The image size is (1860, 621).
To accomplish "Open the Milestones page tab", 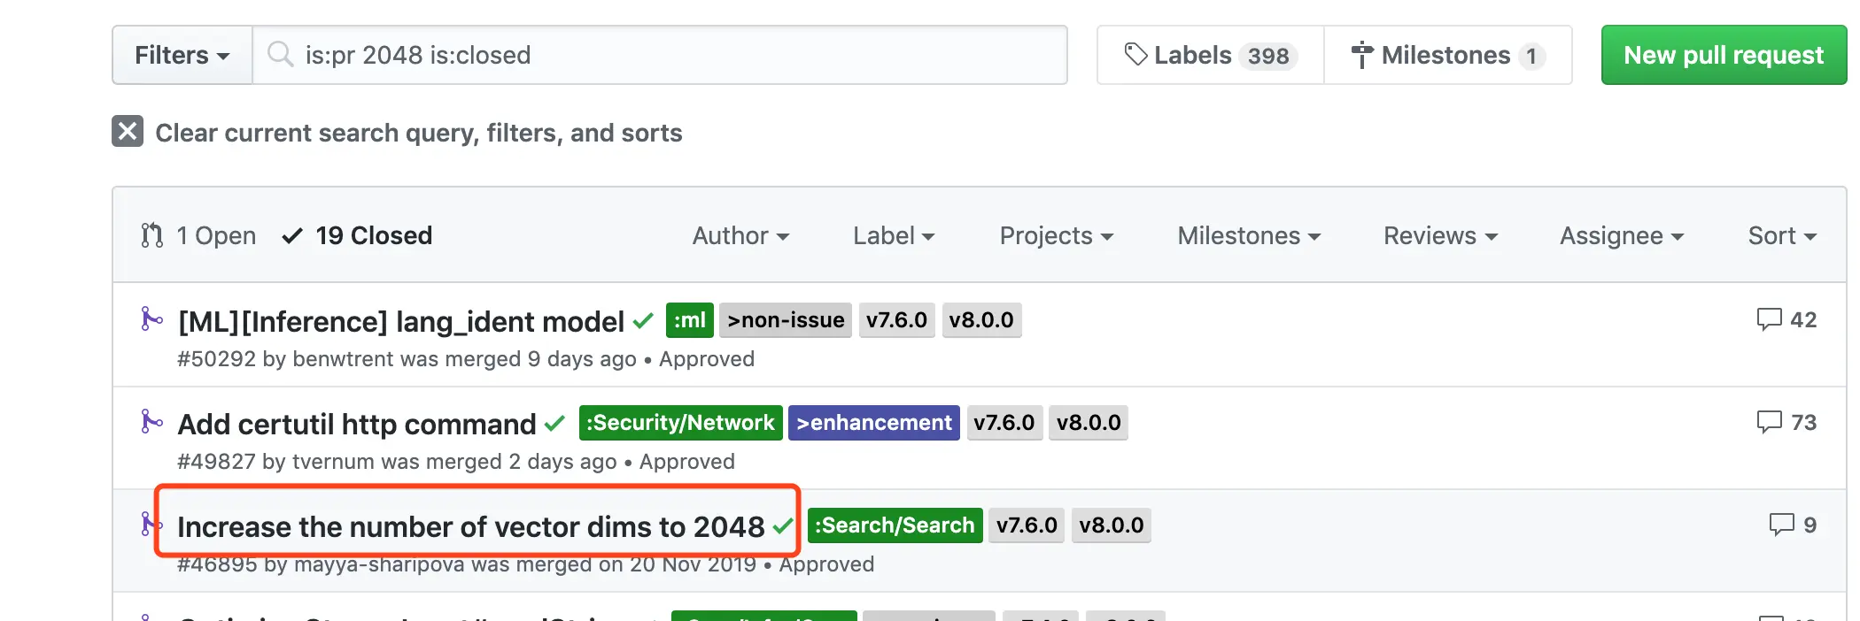I will pos(1448,55).
